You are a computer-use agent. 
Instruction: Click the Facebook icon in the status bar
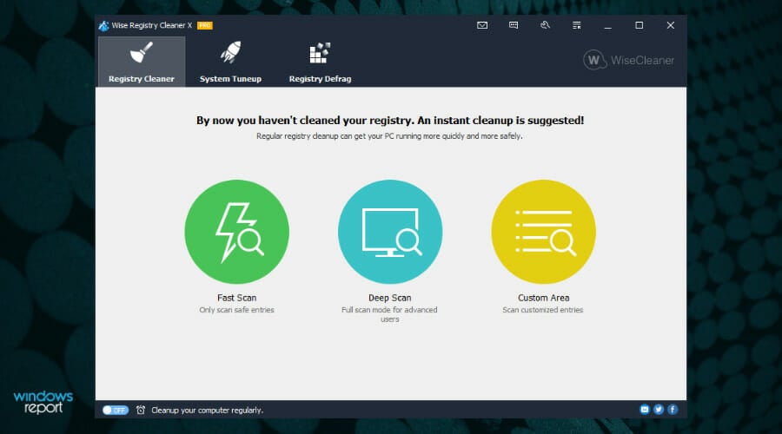673,410
